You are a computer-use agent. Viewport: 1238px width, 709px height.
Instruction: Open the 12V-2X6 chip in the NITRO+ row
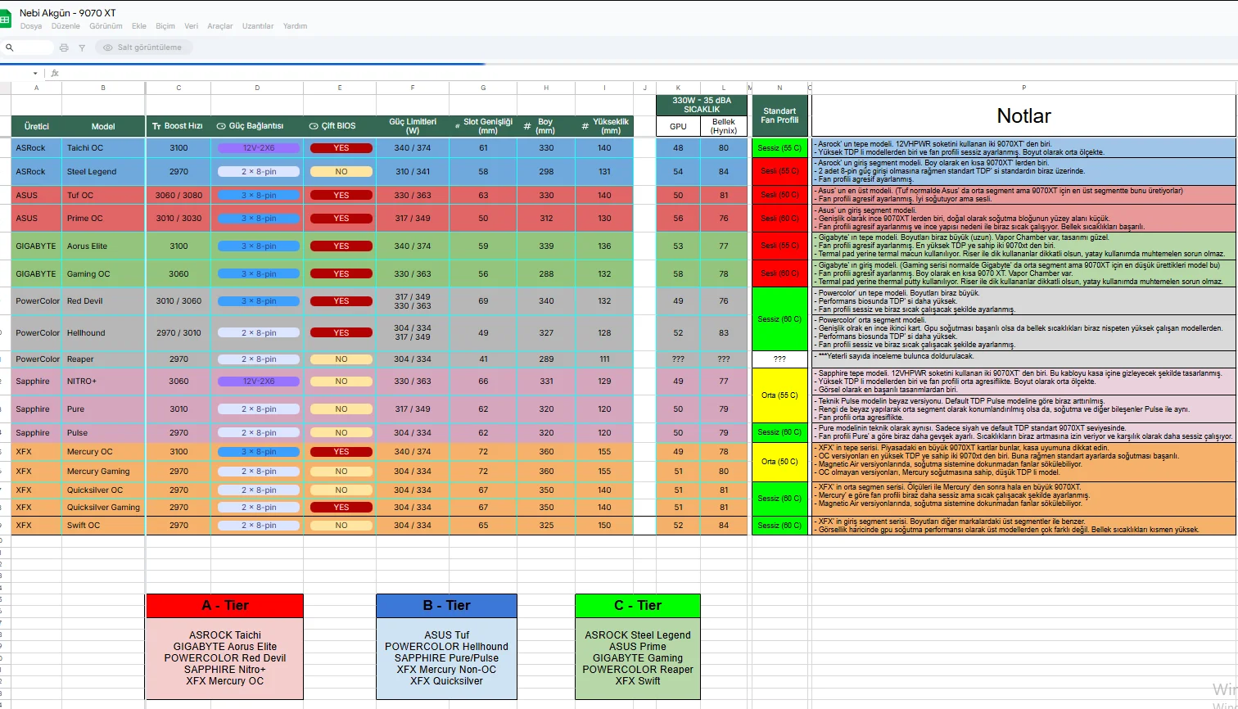259,382
